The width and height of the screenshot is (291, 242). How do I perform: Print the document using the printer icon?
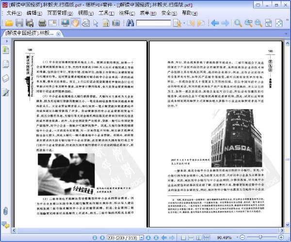point(42,23)
